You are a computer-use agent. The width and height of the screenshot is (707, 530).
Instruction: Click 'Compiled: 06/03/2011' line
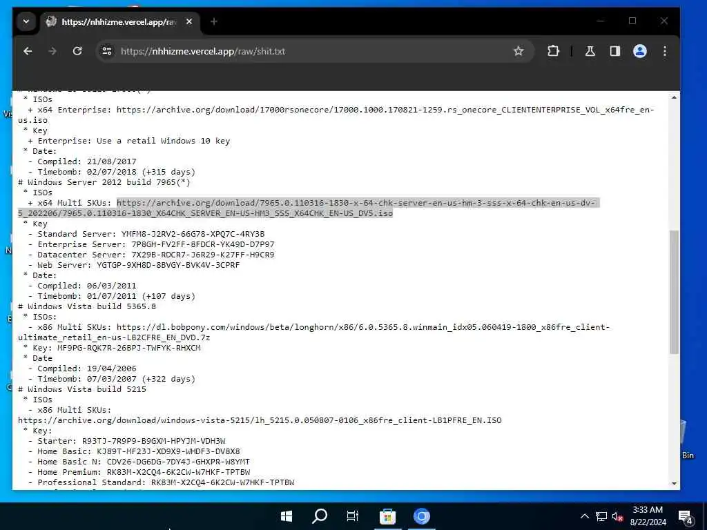coord(82,286)
